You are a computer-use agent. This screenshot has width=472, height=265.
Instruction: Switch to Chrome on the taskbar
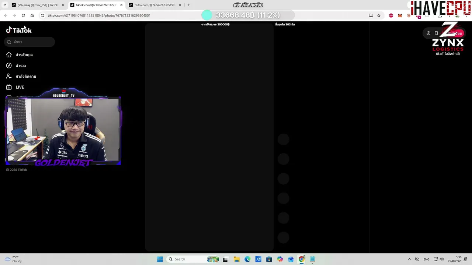[302, 259]
